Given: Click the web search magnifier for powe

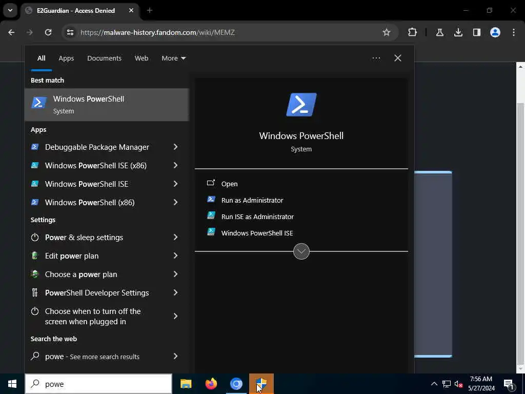Looking at the screenshot, I should [35, 356].
